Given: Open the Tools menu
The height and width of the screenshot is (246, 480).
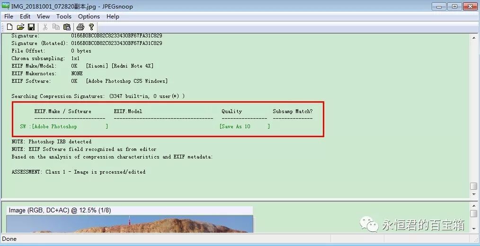Looking at the screenshot, I should [x=64, y=17].
